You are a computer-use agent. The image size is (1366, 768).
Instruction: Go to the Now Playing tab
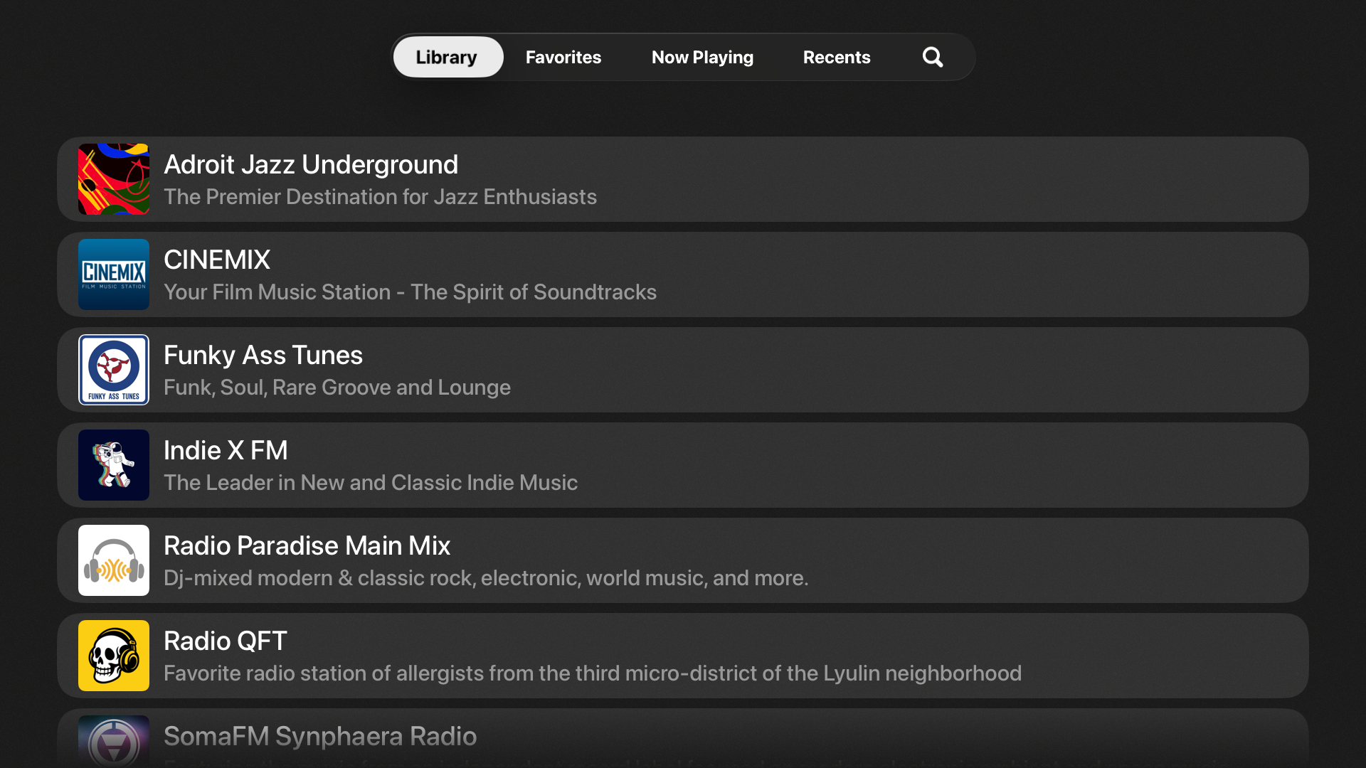pyautogui.click(x=702, y=57)
